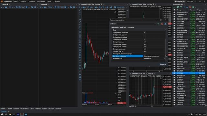Open wrench settings of the 5M chart
The height and width of the screenshot is (116, 207).
pyautogui.click(x=80, y=7)
